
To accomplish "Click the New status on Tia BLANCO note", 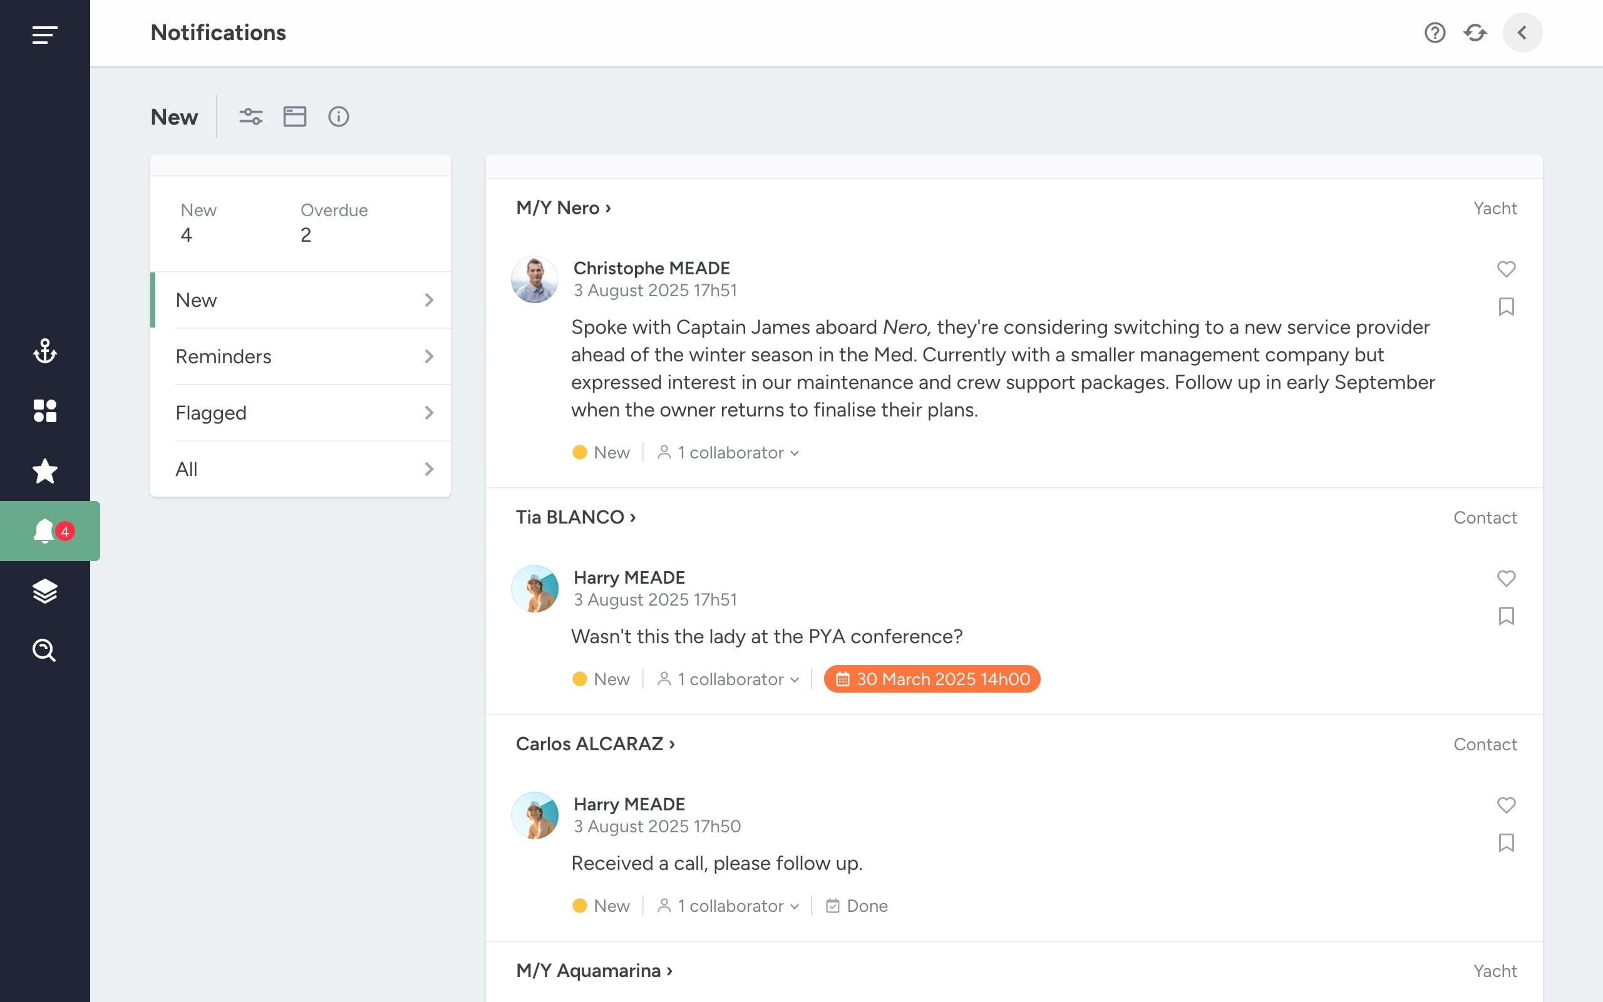I will pyautogui.click(x=600, y=679).
